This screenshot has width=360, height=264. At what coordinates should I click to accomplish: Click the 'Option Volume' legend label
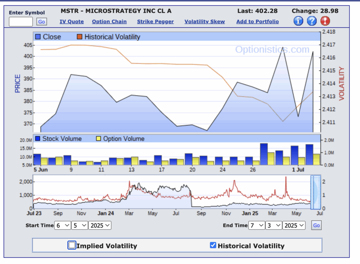coord(124,139)
